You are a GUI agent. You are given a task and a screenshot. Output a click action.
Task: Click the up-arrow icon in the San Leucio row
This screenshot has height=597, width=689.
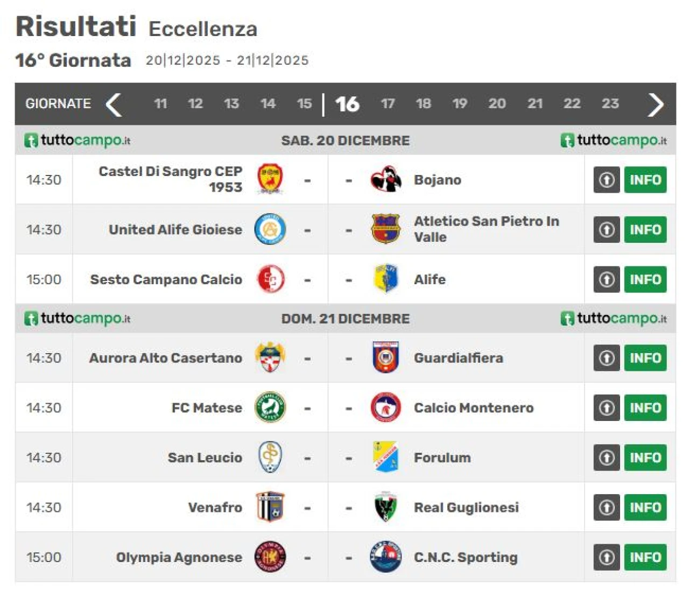607,458
